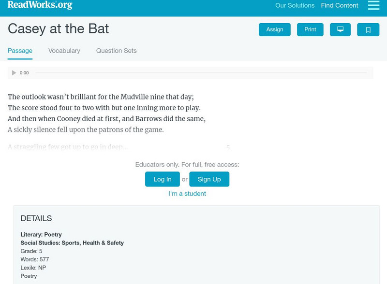
Task: Click the Sign Up button
Action: coord(209,179)
